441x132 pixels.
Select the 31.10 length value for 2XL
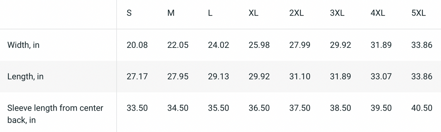click(x=300, y=77)
